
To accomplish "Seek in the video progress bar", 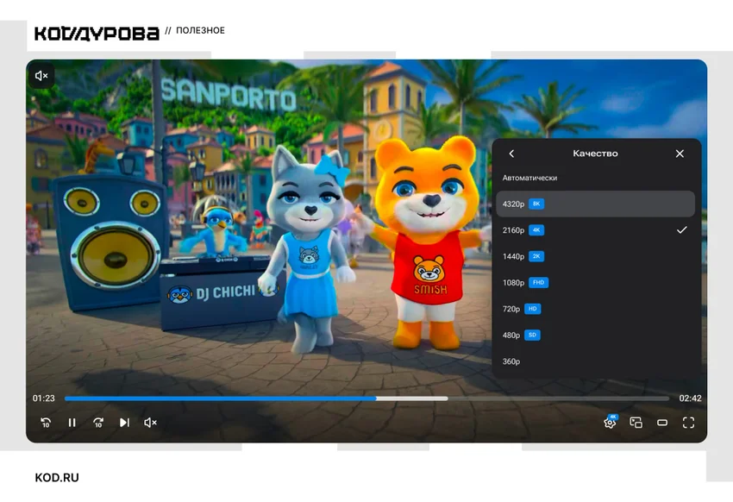I will coord(367,398).
